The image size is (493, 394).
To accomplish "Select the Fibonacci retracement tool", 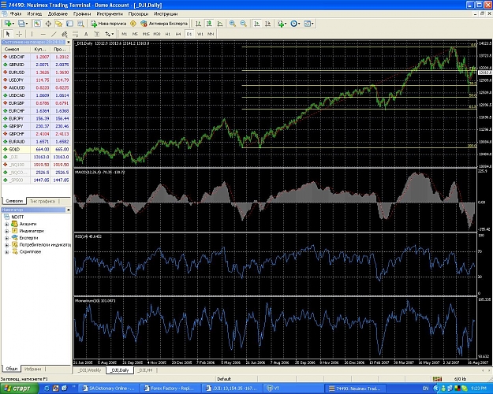I will 75,34.
